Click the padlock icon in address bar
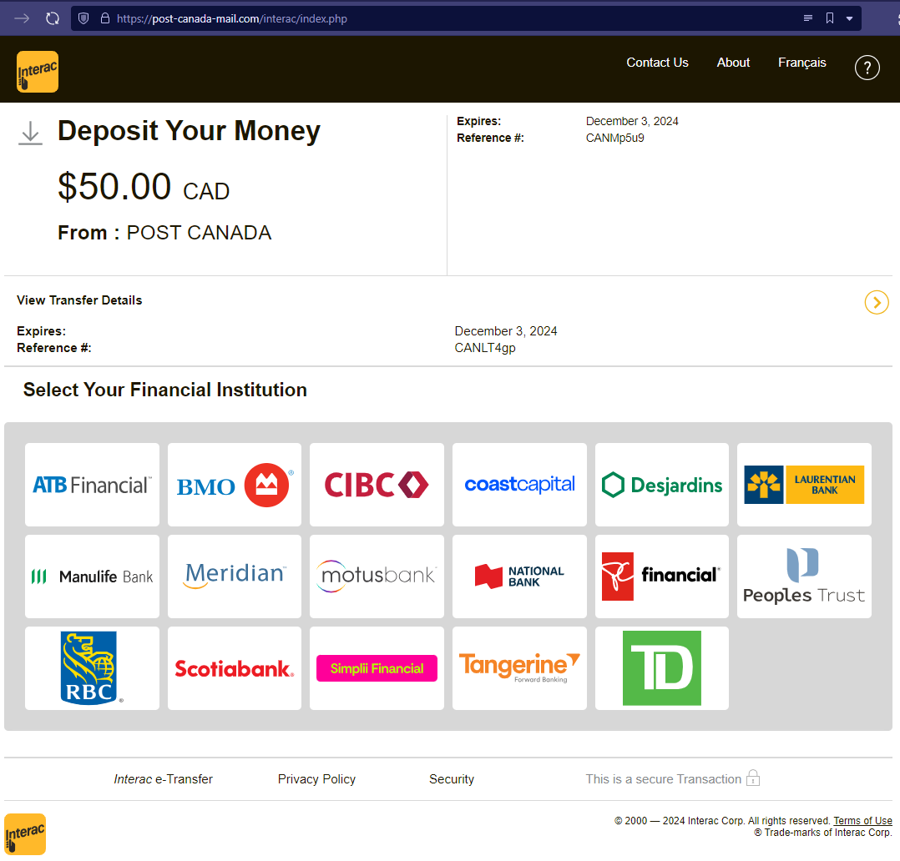900x861 pixels. (x=105, y=18)
